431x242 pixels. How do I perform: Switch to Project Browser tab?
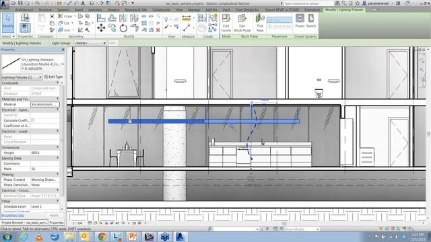pos(24,223)
